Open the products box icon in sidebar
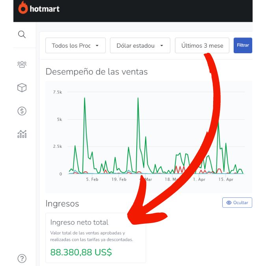This screenshot has width=266, height=266. 22,88
